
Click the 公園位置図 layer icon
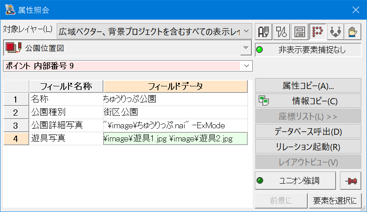(14, 48)
